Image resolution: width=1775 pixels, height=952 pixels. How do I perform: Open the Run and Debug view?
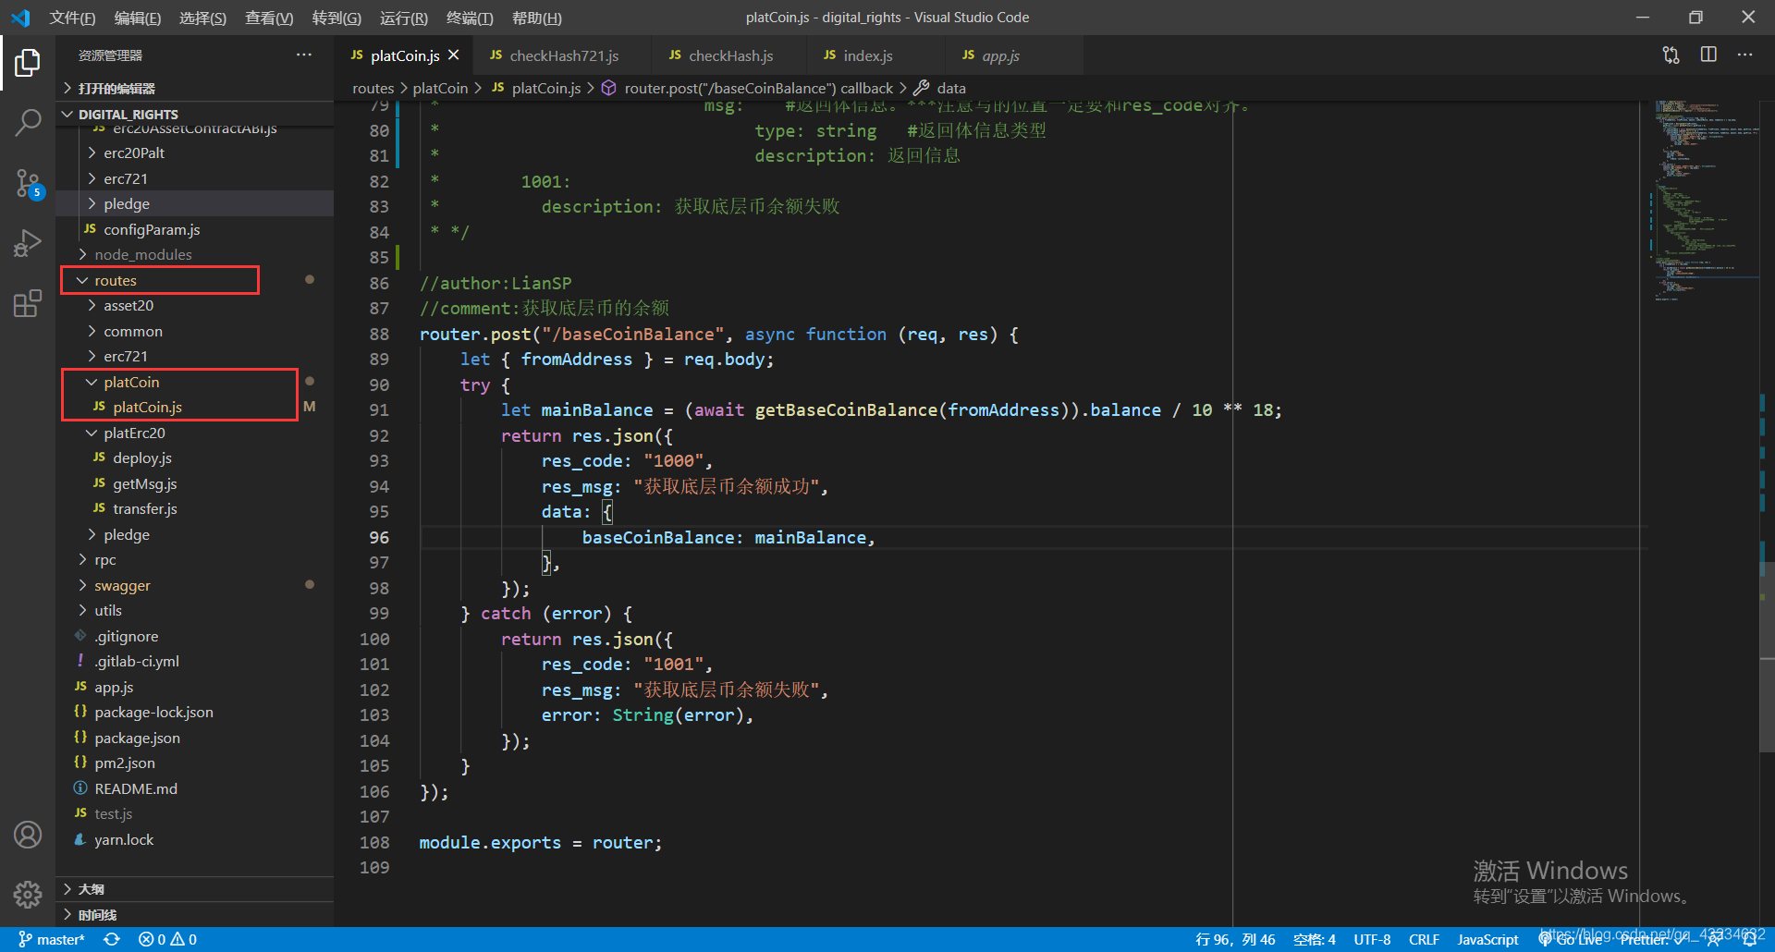coord(28,243)
